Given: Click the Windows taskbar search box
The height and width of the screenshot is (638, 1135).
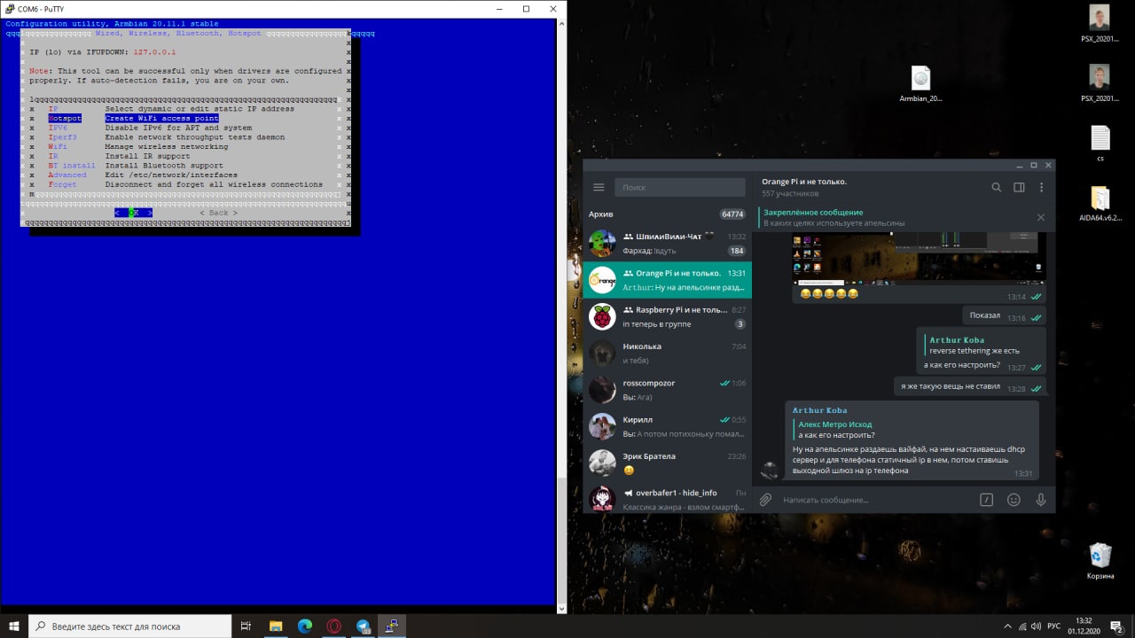Looking at the screenshot, I should [x=130, y=626].
